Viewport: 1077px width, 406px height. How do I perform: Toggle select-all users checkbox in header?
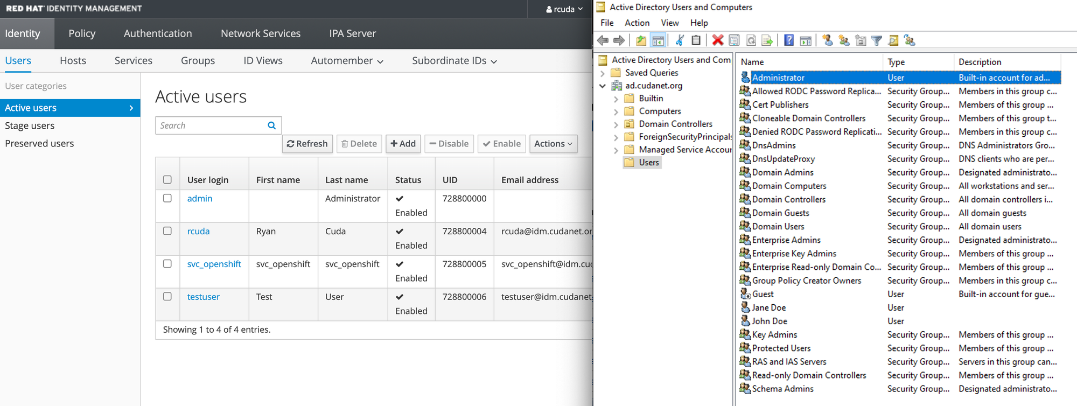pos(167,179)
